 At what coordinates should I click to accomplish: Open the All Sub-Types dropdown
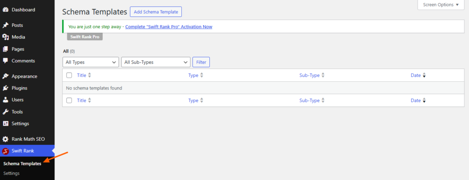click(156, 62)
